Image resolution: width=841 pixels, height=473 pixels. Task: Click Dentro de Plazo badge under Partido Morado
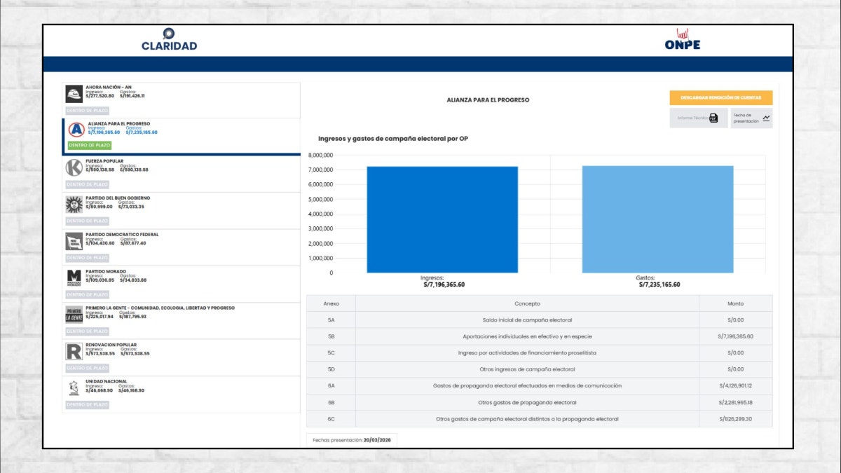pyautogui.click(x=87, y=294)
